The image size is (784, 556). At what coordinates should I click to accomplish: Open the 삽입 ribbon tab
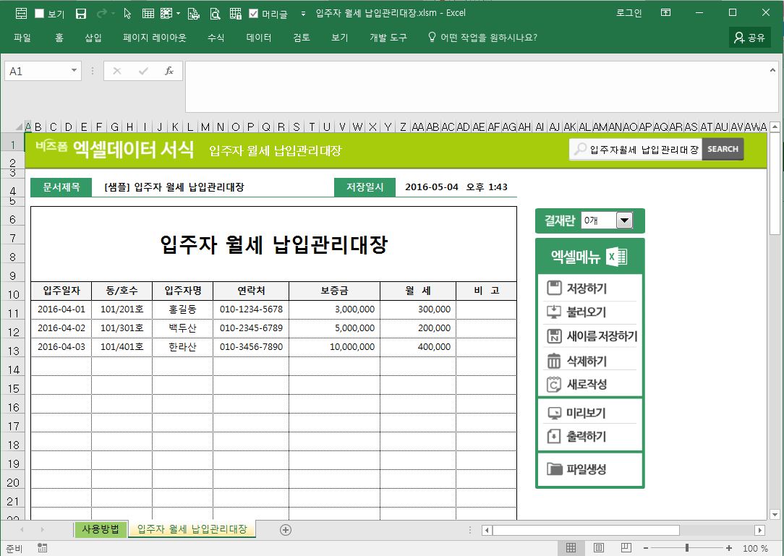pyautogui.click(x=93, y=38)
